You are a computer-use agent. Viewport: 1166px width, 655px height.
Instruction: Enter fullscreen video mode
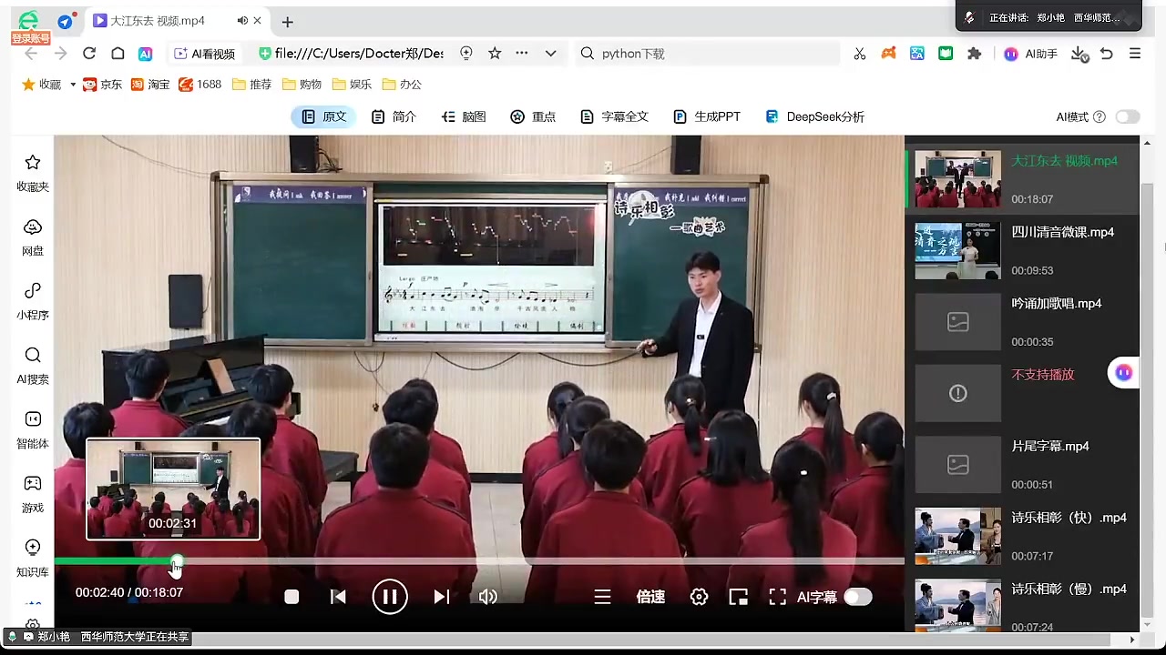[x=777, y=597]
